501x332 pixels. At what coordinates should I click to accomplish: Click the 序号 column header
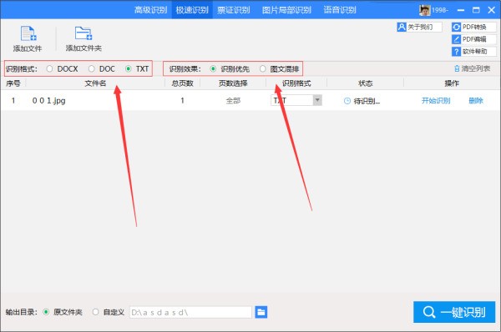click(x=13, y=83)
